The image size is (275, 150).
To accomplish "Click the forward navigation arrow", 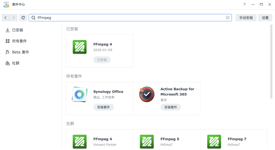I will (x=14, y=18).
